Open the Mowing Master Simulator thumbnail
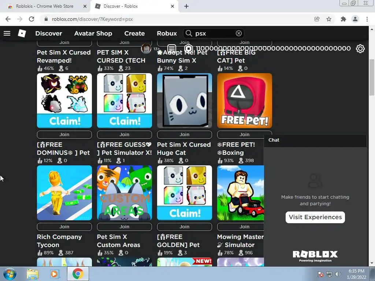The image size is (375, 281). 241,193
